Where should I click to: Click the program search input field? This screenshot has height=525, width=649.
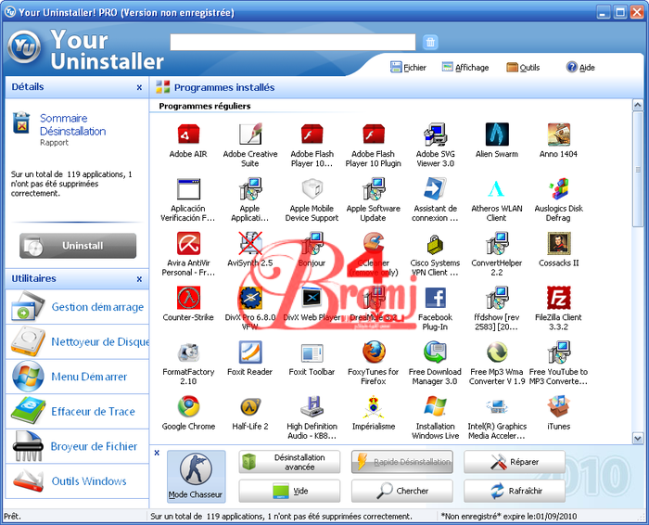(x=293, y=43)
